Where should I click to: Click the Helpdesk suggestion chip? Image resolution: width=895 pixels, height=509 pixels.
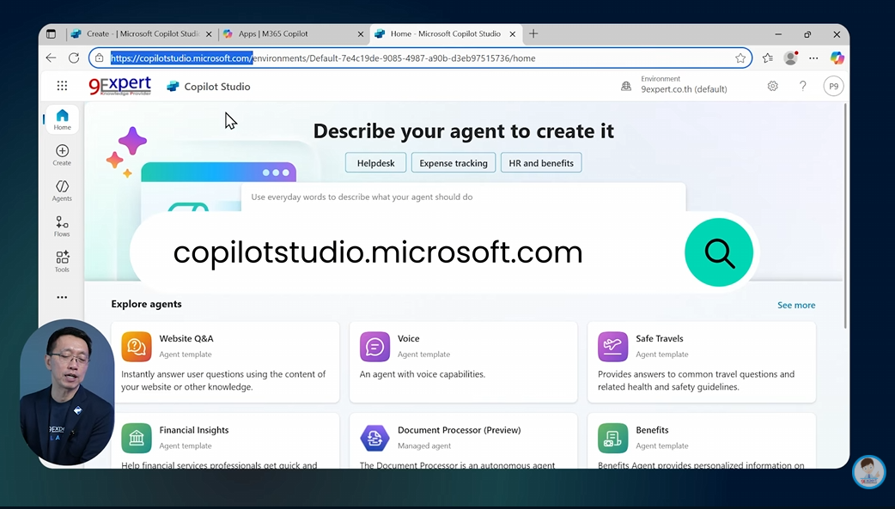point(375,162)
